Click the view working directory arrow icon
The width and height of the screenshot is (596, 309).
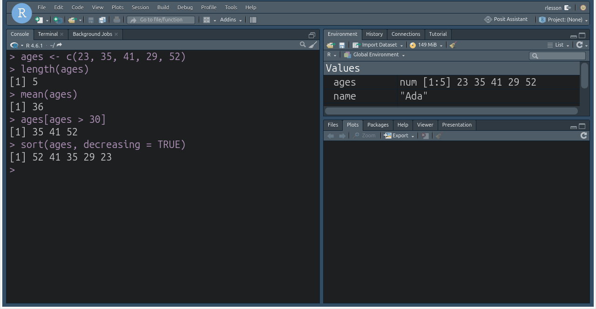pyautogui.click(x=59, y=45)
